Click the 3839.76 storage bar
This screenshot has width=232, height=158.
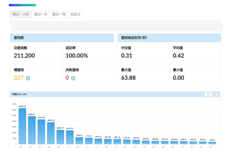[x=51, y=133]
